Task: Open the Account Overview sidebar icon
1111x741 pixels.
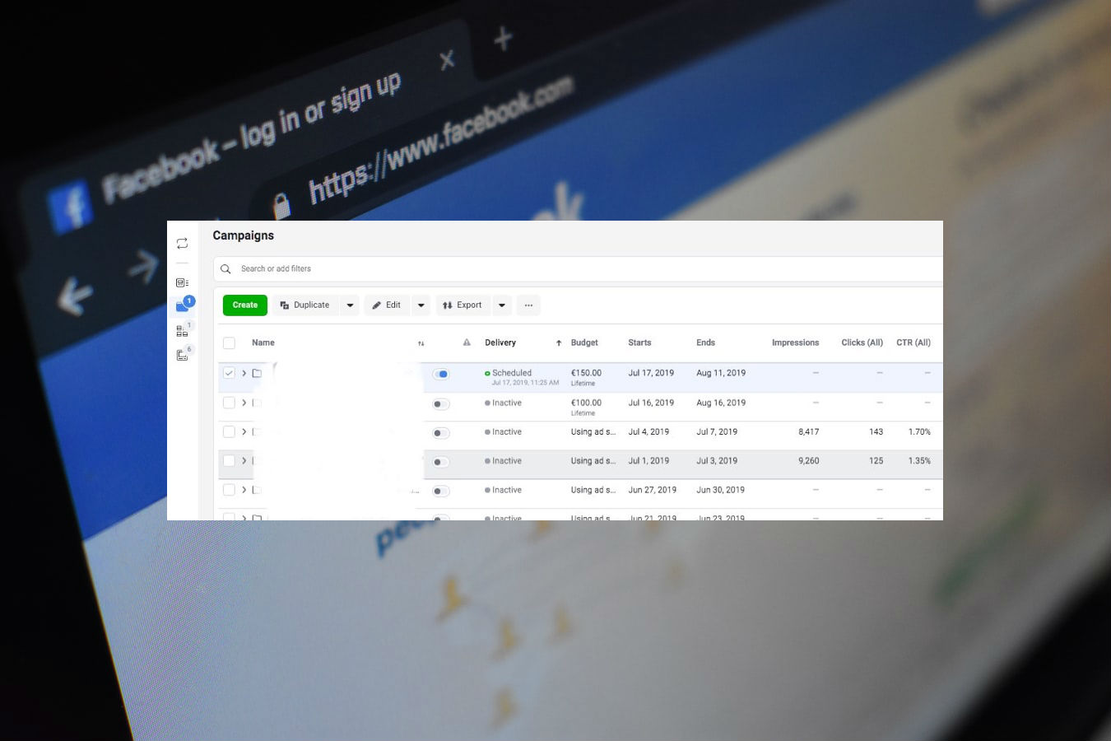Action: click(182, 282)
